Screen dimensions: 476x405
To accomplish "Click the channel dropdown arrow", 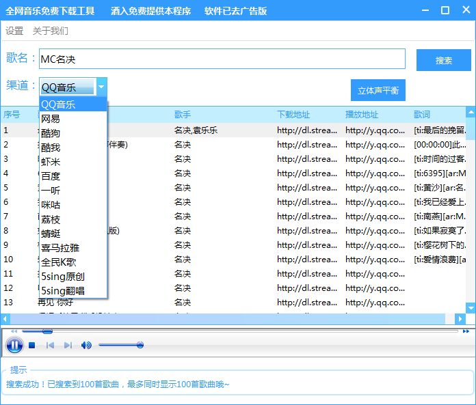I will tap(101, 87).
